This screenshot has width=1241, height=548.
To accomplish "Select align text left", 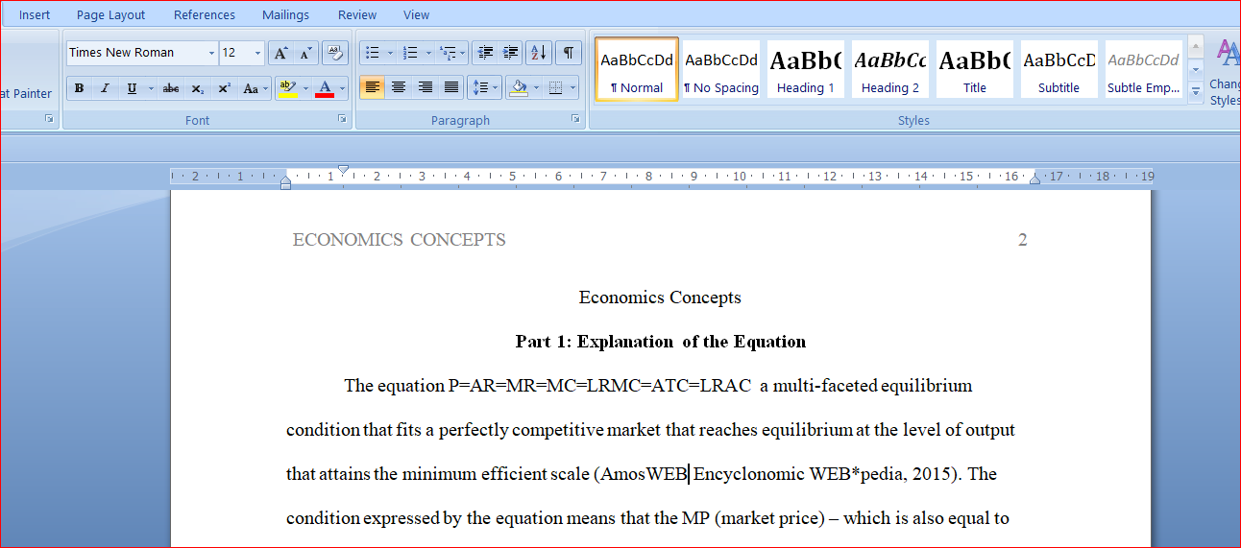I will click(373, 87).
